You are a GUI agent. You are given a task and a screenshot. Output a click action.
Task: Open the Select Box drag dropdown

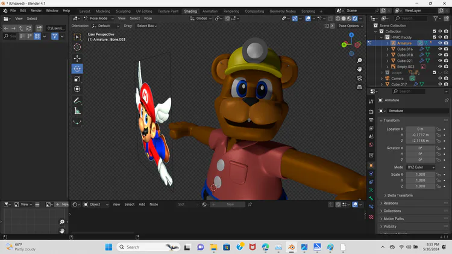pyautogui.click(x=146, y=26)
